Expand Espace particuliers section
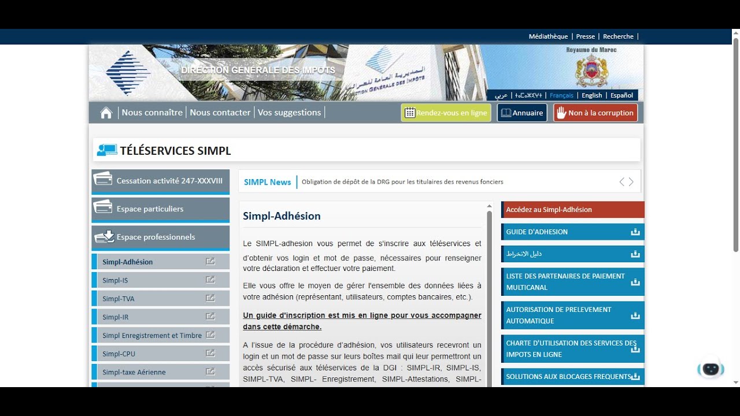740x416 pixels. click(x=161, y=209)
